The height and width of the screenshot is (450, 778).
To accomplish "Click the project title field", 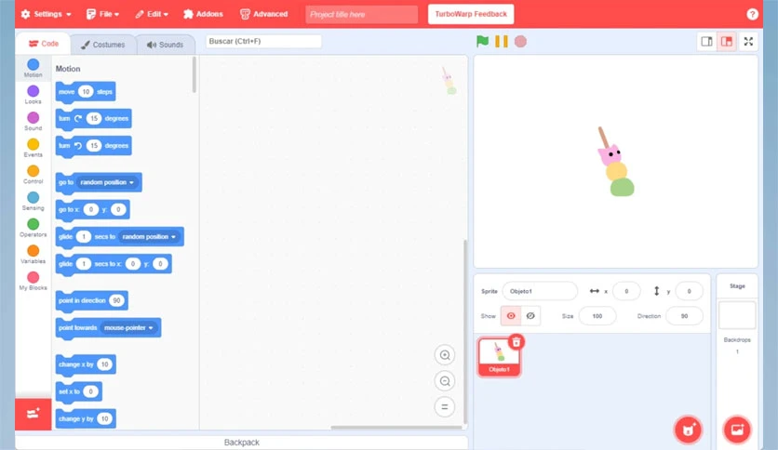I will pos(362,14).
